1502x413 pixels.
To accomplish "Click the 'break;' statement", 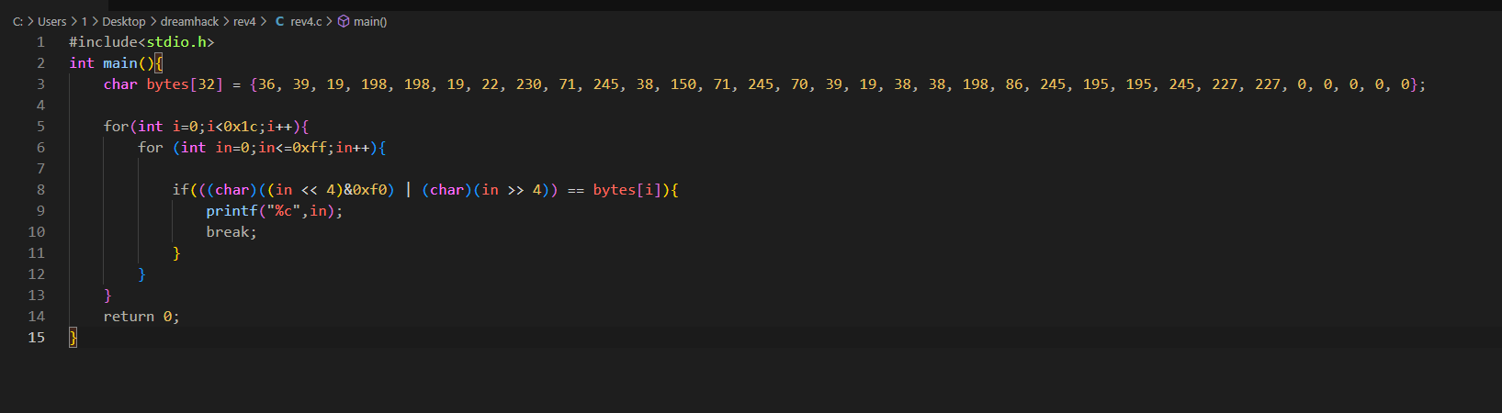I will pyautogui.click(x=232, y=232).
